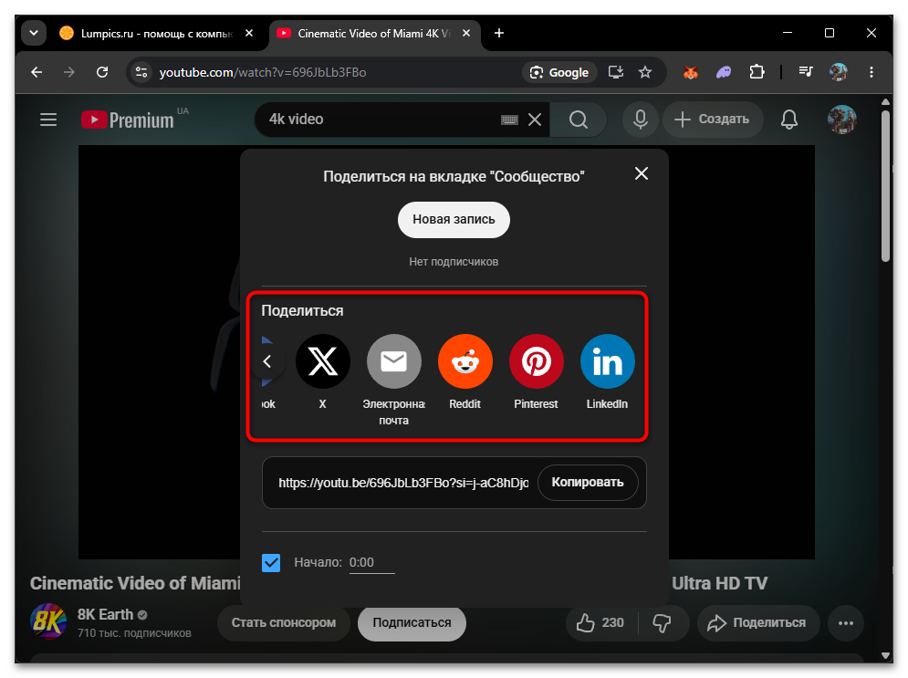Subscribe with the Подписаться button
This screenshot has height=678, width=908.
412,623
